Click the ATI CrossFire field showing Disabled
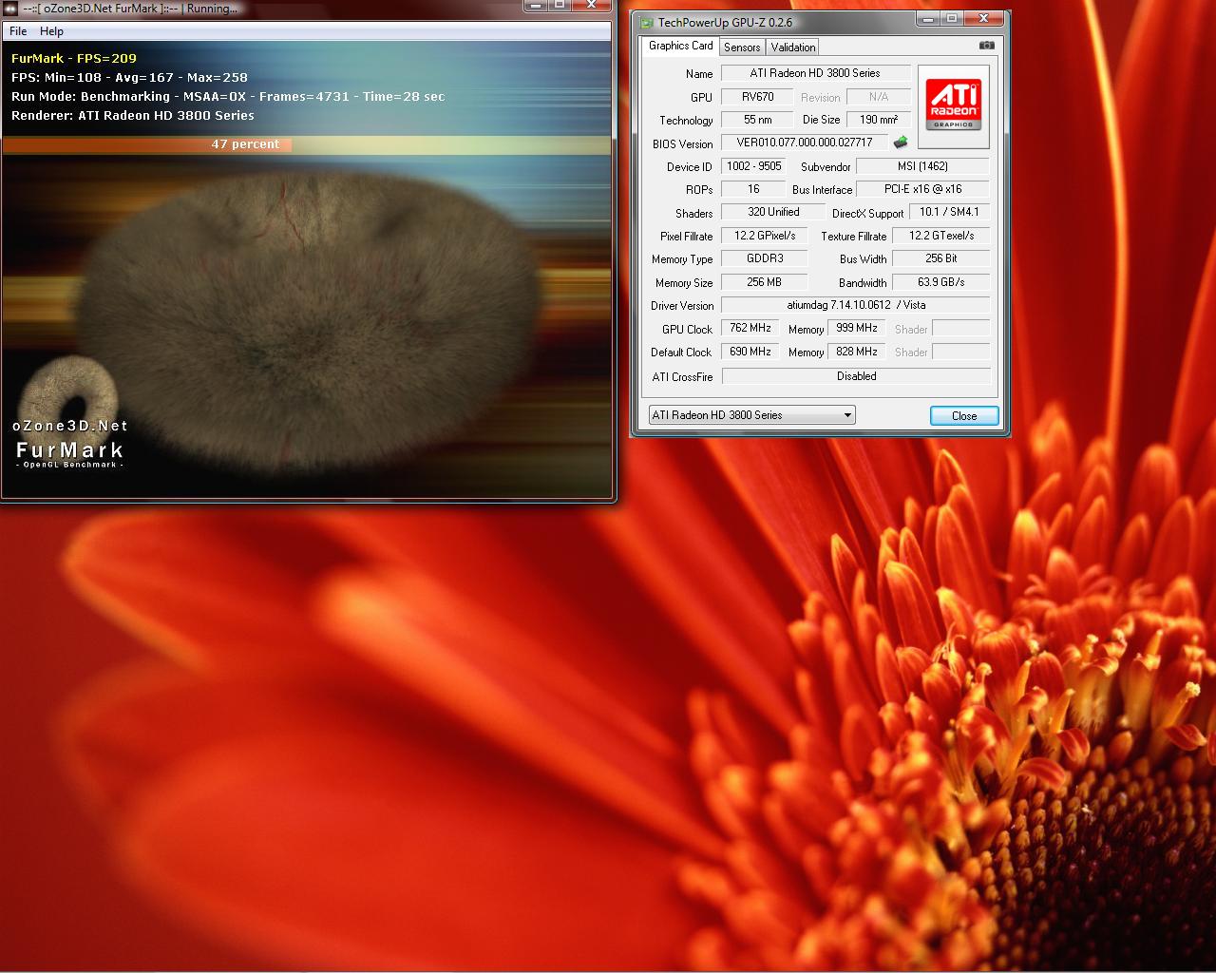 (x=856, y=376)
